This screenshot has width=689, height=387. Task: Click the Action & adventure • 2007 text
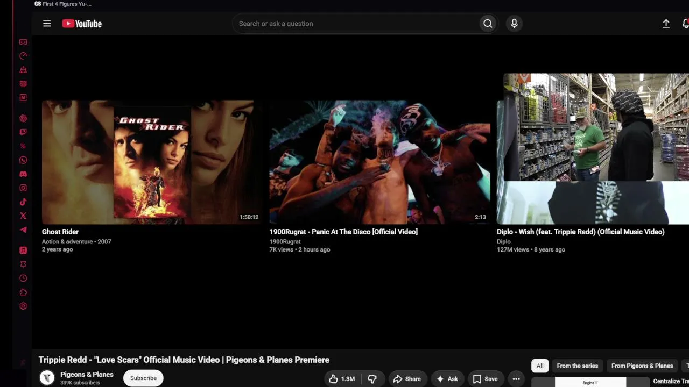[x=76, y=242]
